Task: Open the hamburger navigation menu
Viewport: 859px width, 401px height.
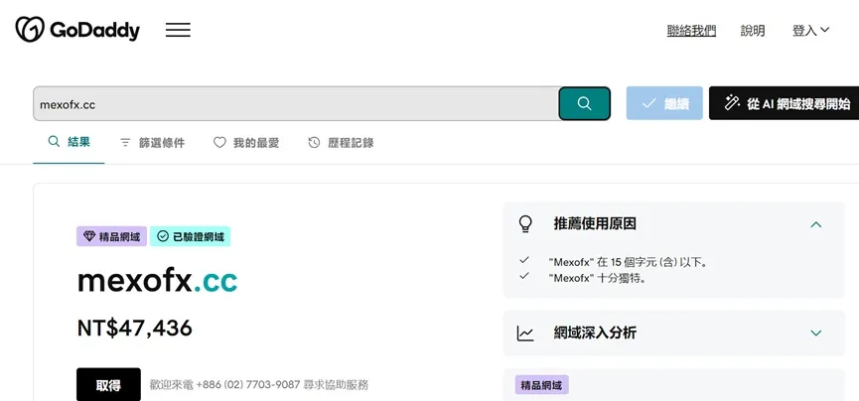Action: pos(178,30)
